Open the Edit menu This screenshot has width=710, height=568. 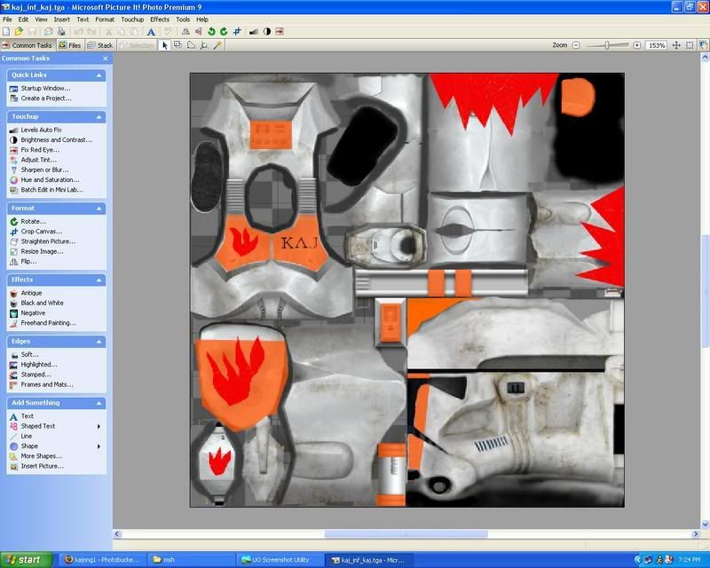click(x=23, y=20)
